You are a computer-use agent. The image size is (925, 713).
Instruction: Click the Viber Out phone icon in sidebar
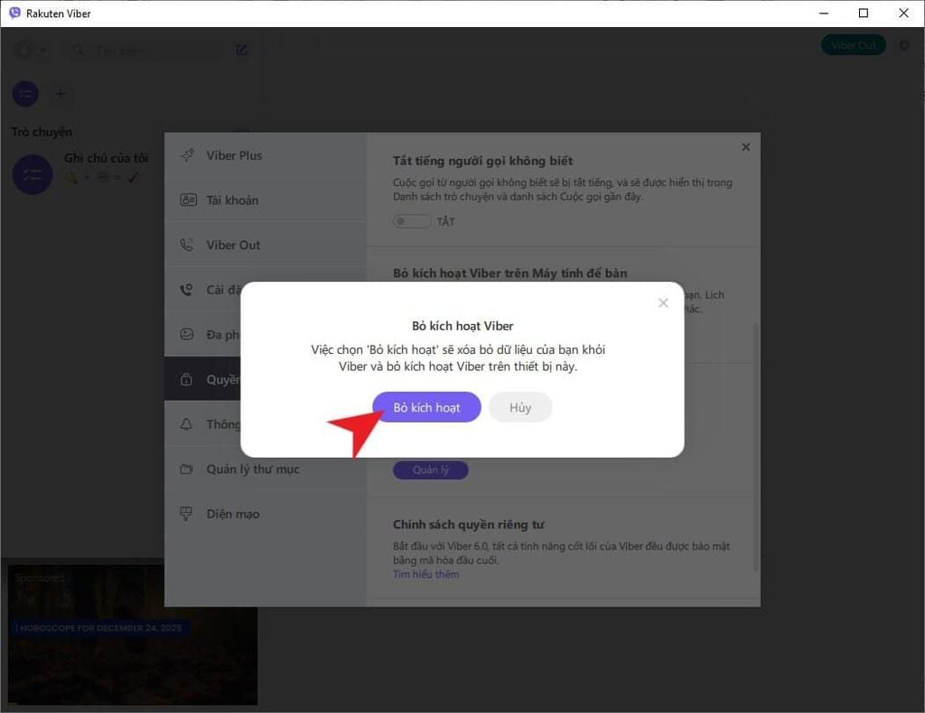pyautogui.click(x=187, y=245)
